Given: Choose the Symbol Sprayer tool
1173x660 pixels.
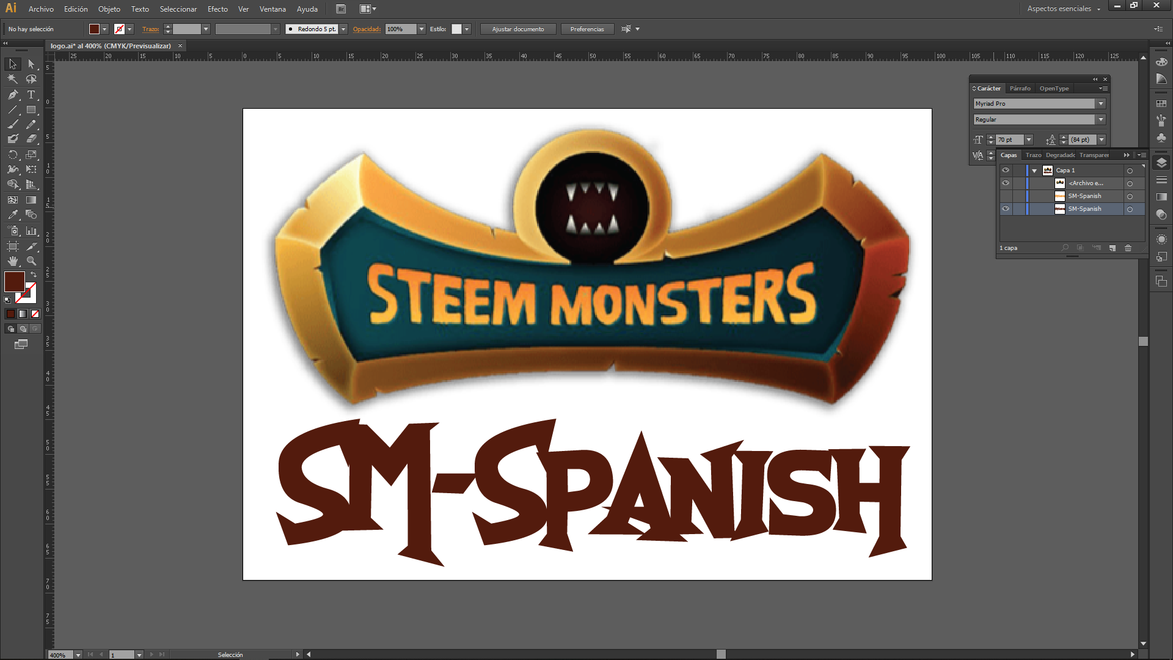Looking at the screenshot, I should (x=13, y=231).
